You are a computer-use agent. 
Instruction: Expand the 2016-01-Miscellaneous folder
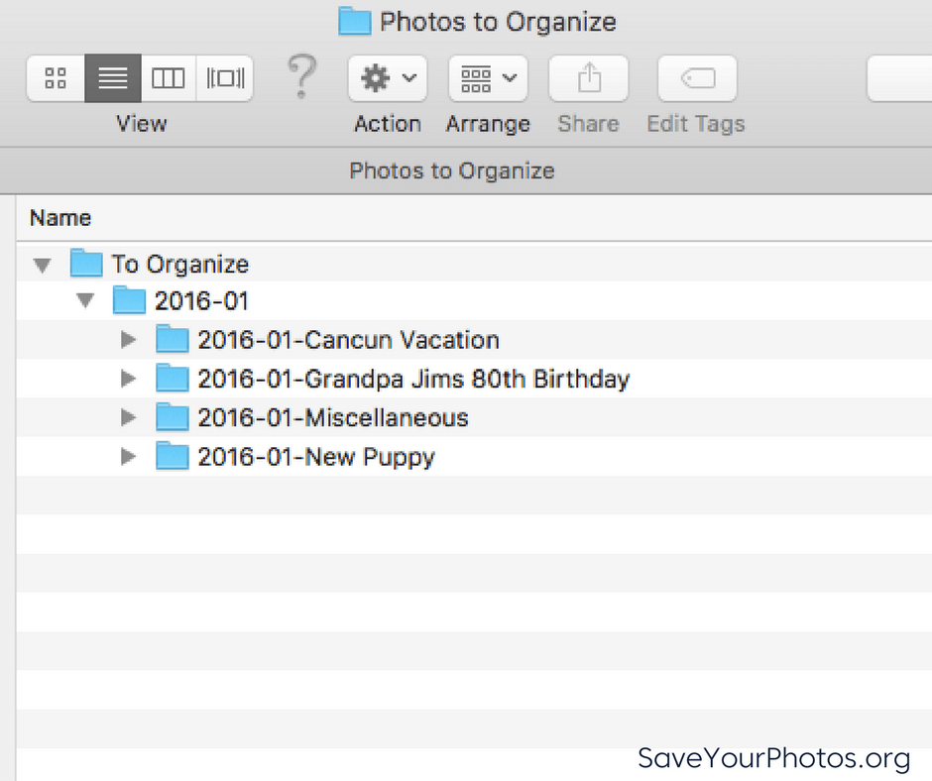click(129, 417)
